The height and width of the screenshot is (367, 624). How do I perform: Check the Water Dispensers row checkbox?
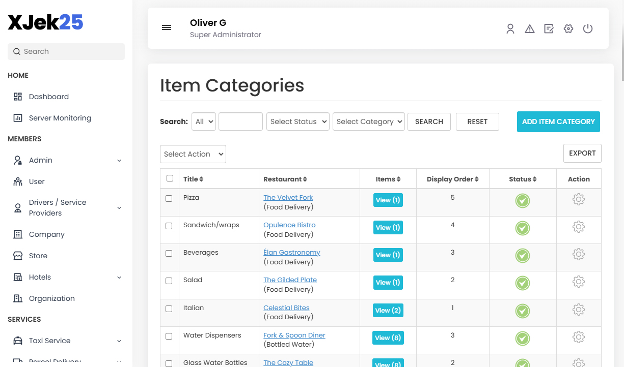point(169,336)
